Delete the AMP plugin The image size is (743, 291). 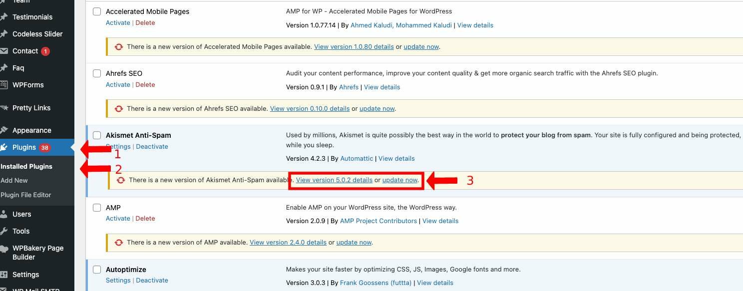coord(145,219)
